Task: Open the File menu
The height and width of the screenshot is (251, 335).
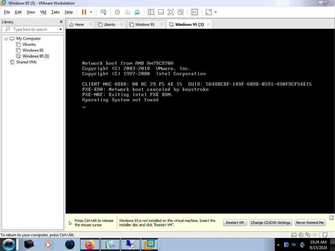Action: coord(7,12)
